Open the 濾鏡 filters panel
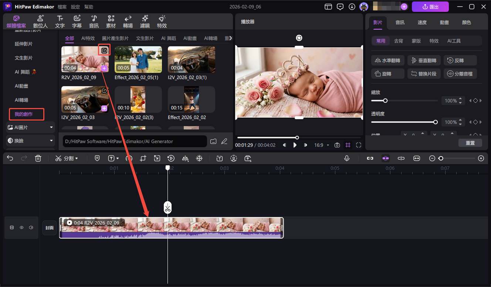Screen dimensions: 491x287 coord(145,22)
